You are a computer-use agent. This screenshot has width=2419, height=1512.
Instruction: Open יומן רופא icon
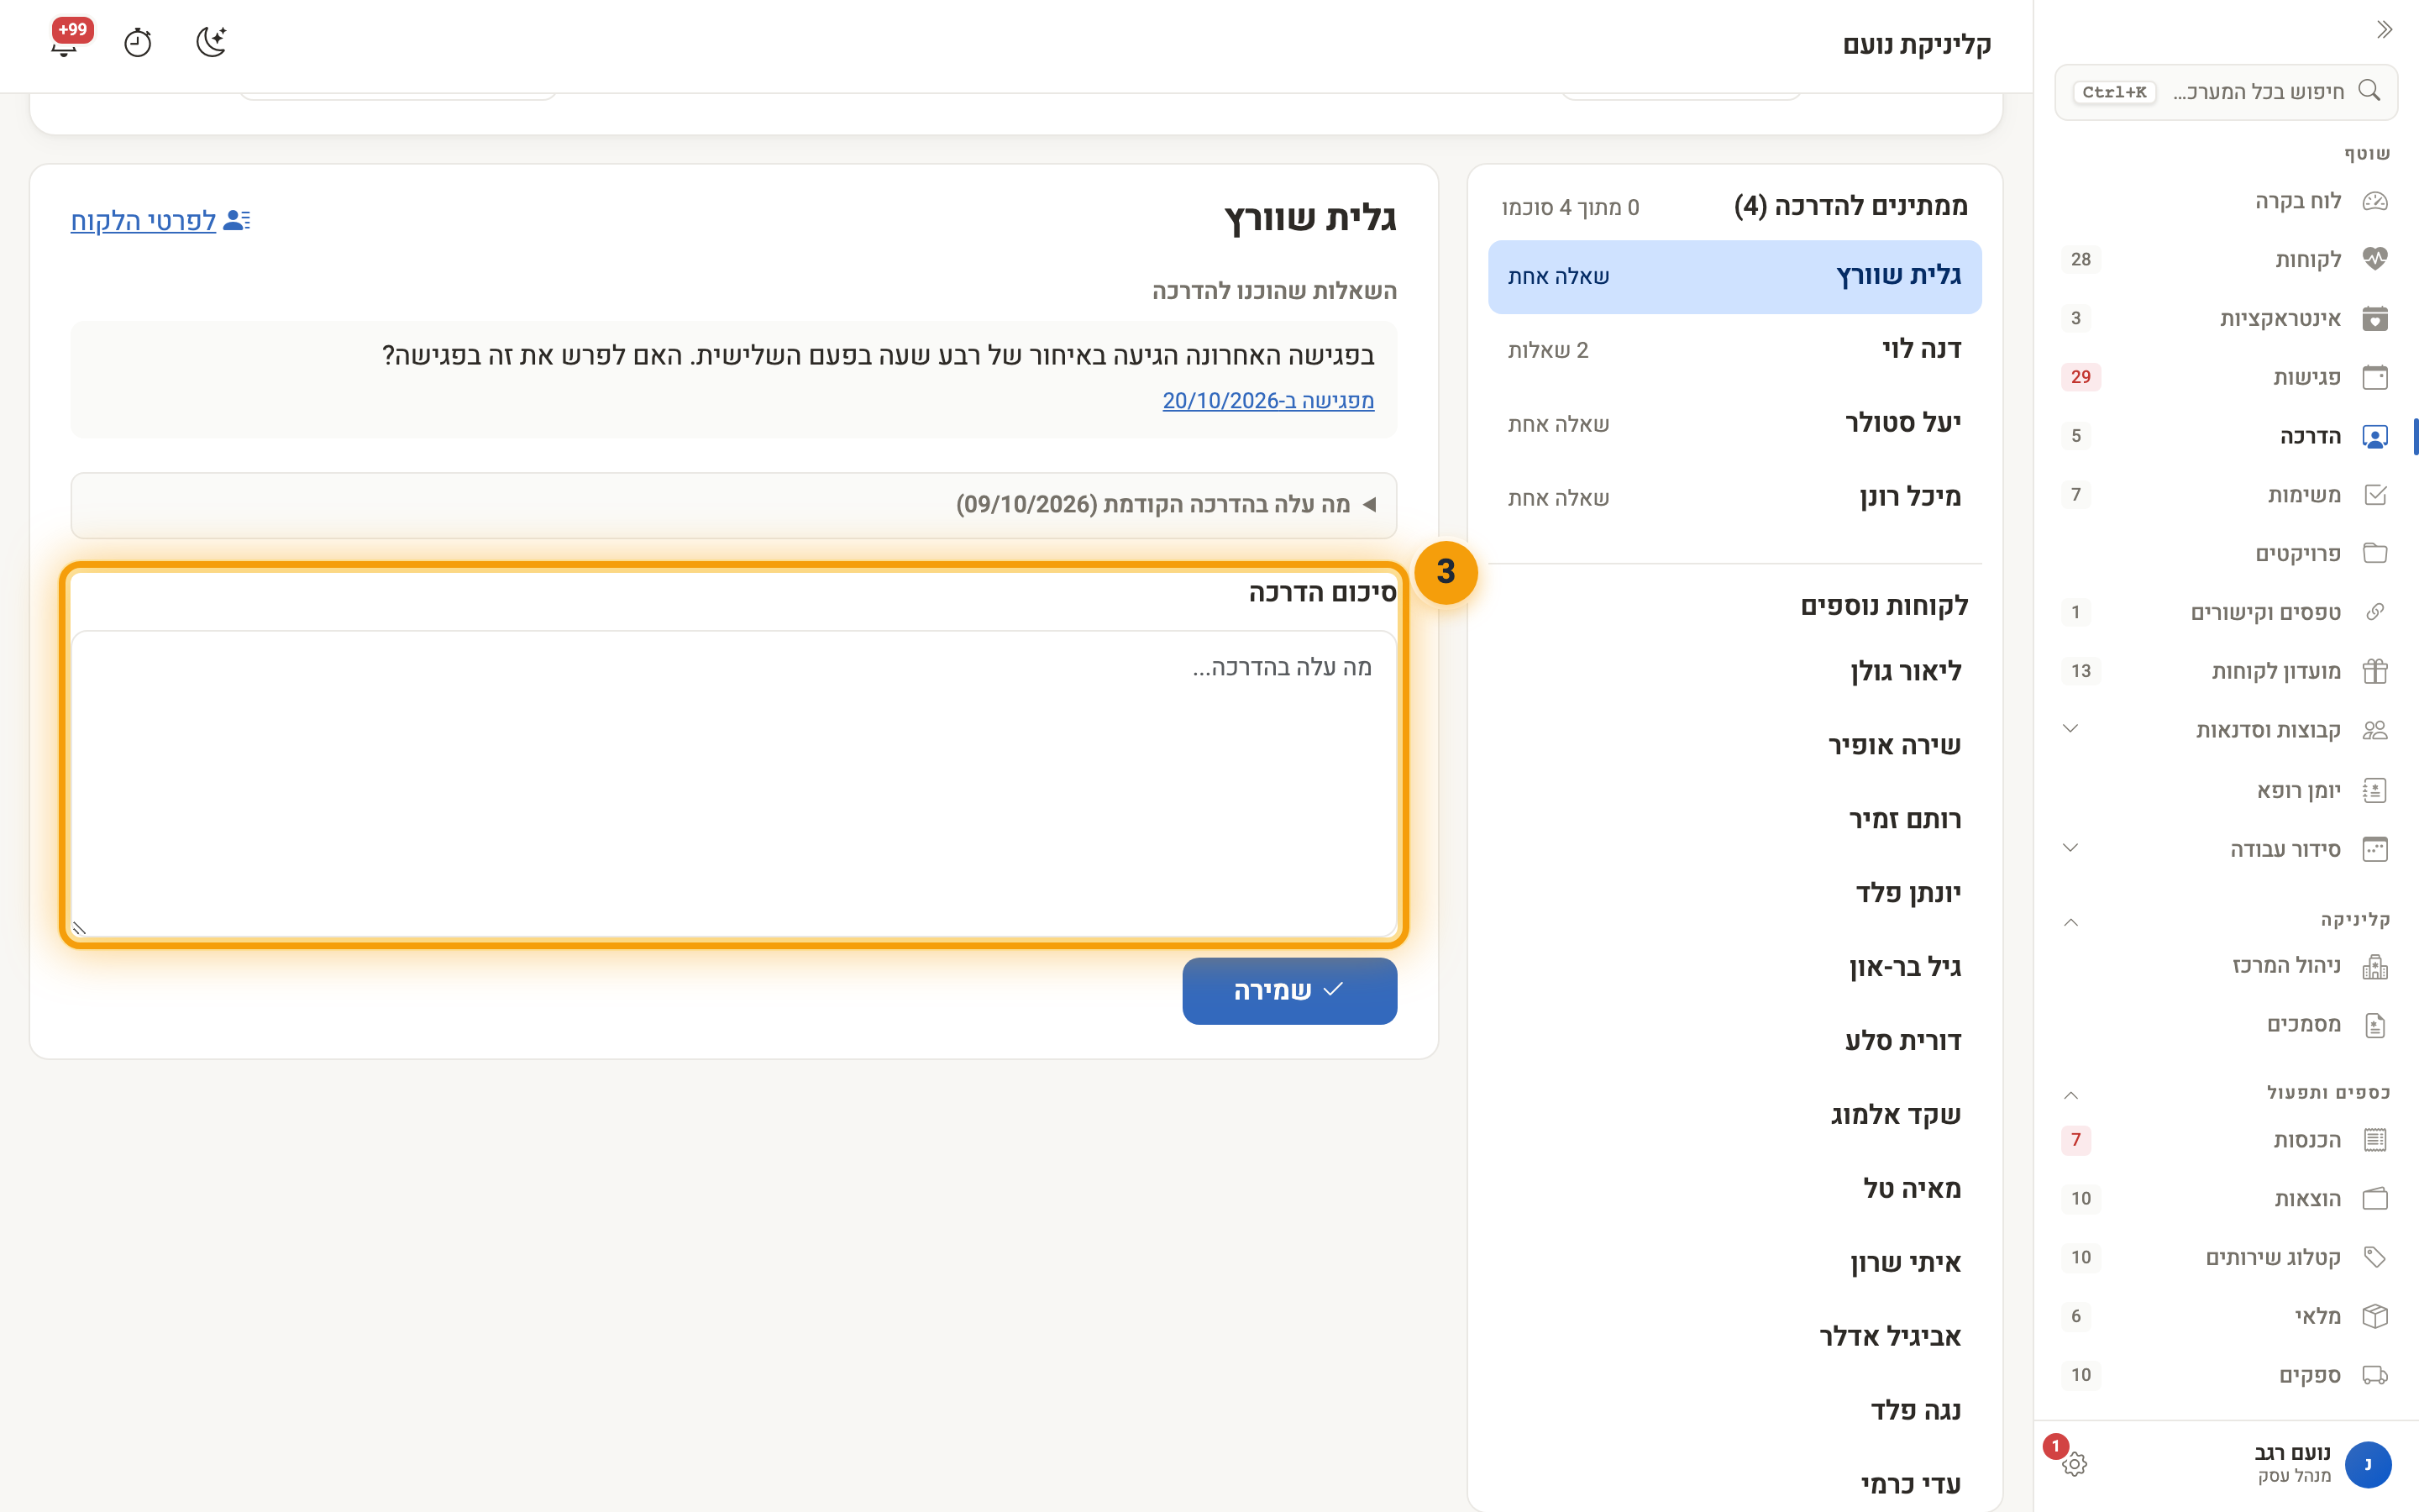point(2374,791)
